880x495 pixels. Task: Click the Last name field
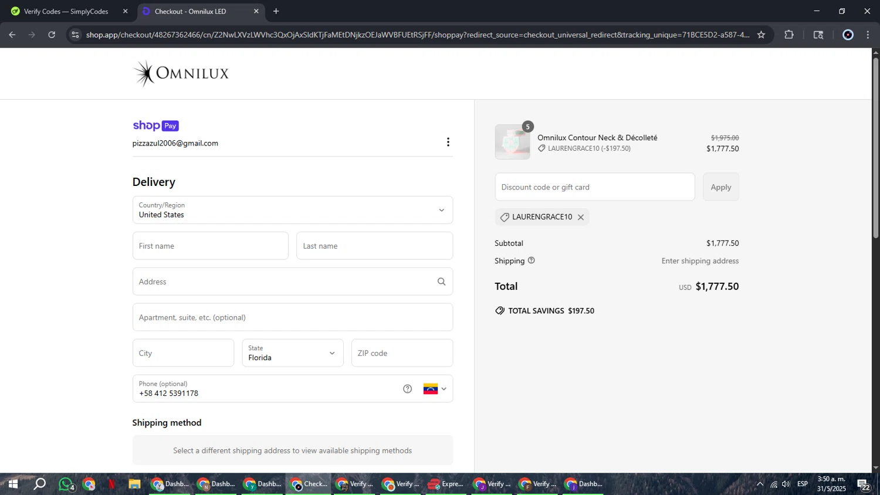click(375, 246)
